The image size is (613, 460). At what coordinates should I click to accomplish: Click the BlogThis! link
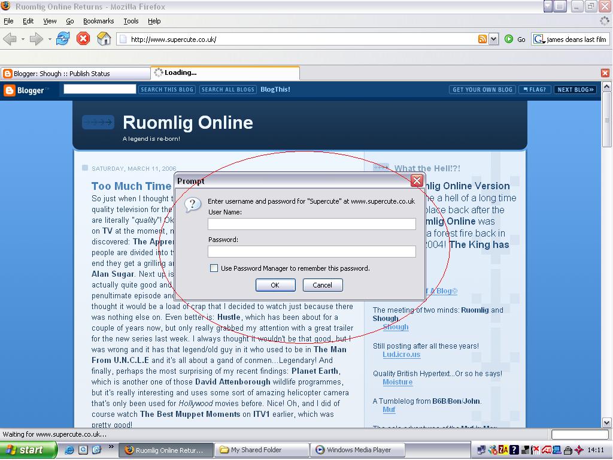click(x=275, y=90)
